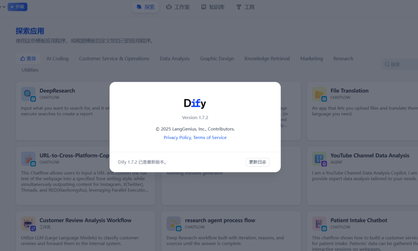Expand the workspace dropdown chevron beside 升级
This screenshot has width=418, height=251.
click(4, 7)
